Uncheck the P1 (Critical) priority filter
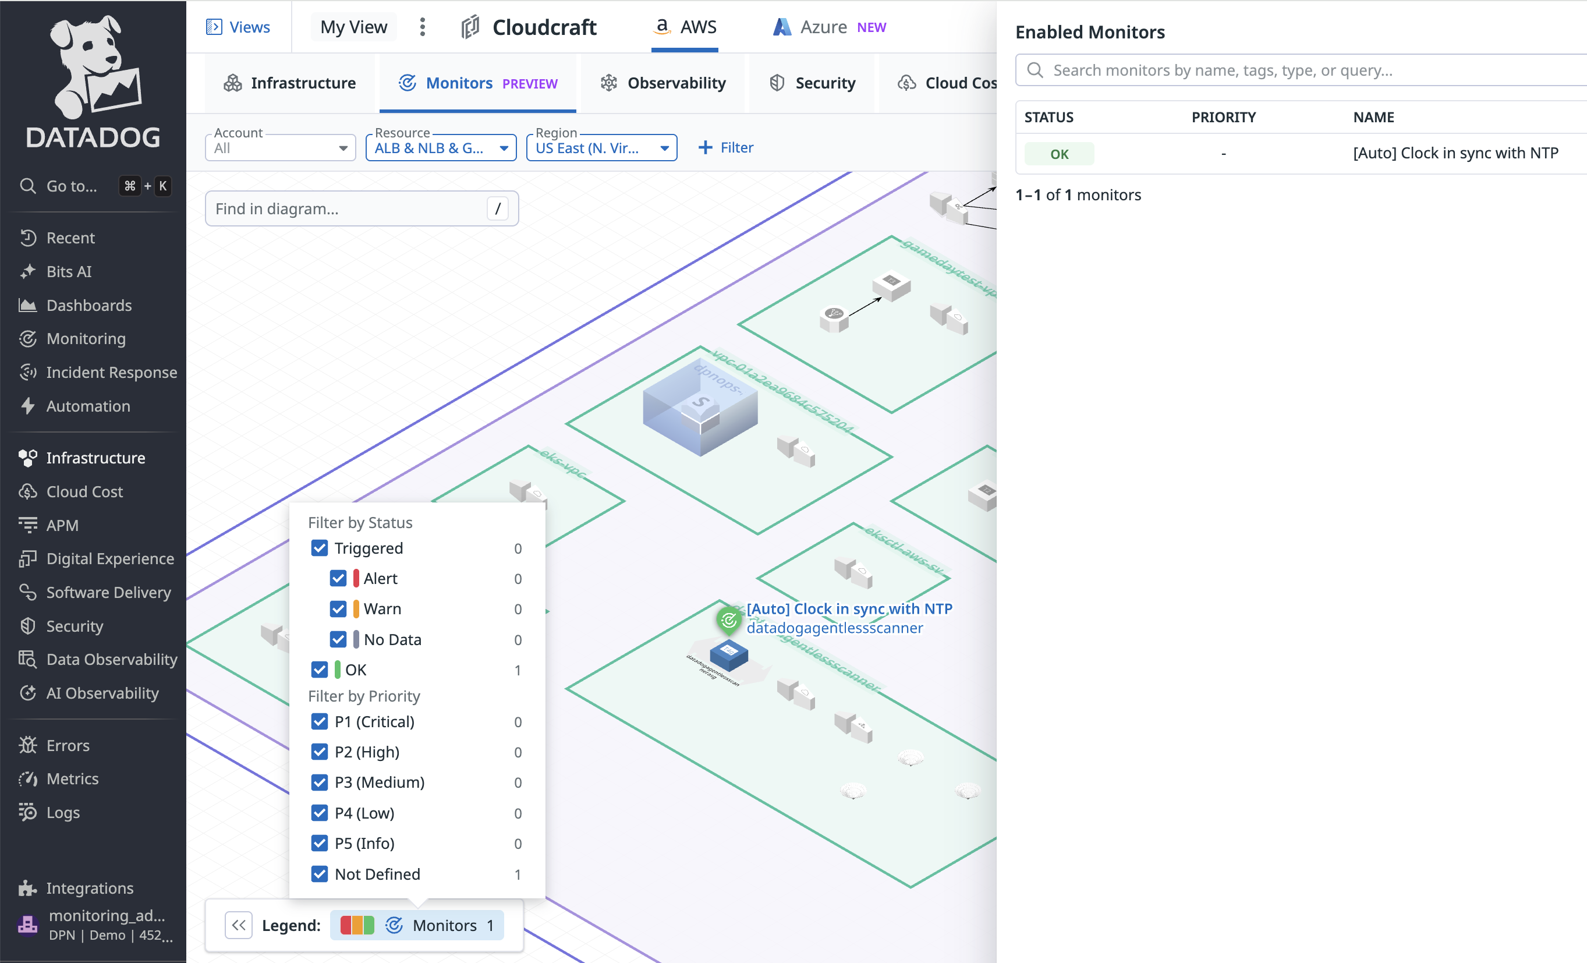The height and width of the screenshot is (963, 1587). 320,721
